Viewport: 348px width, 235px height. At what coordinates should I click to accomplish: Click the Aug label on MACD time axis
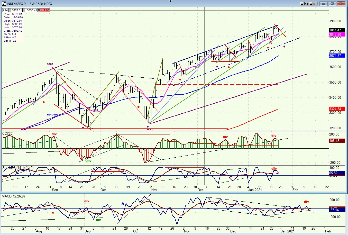pyautogui.click(x=39, y=231)
